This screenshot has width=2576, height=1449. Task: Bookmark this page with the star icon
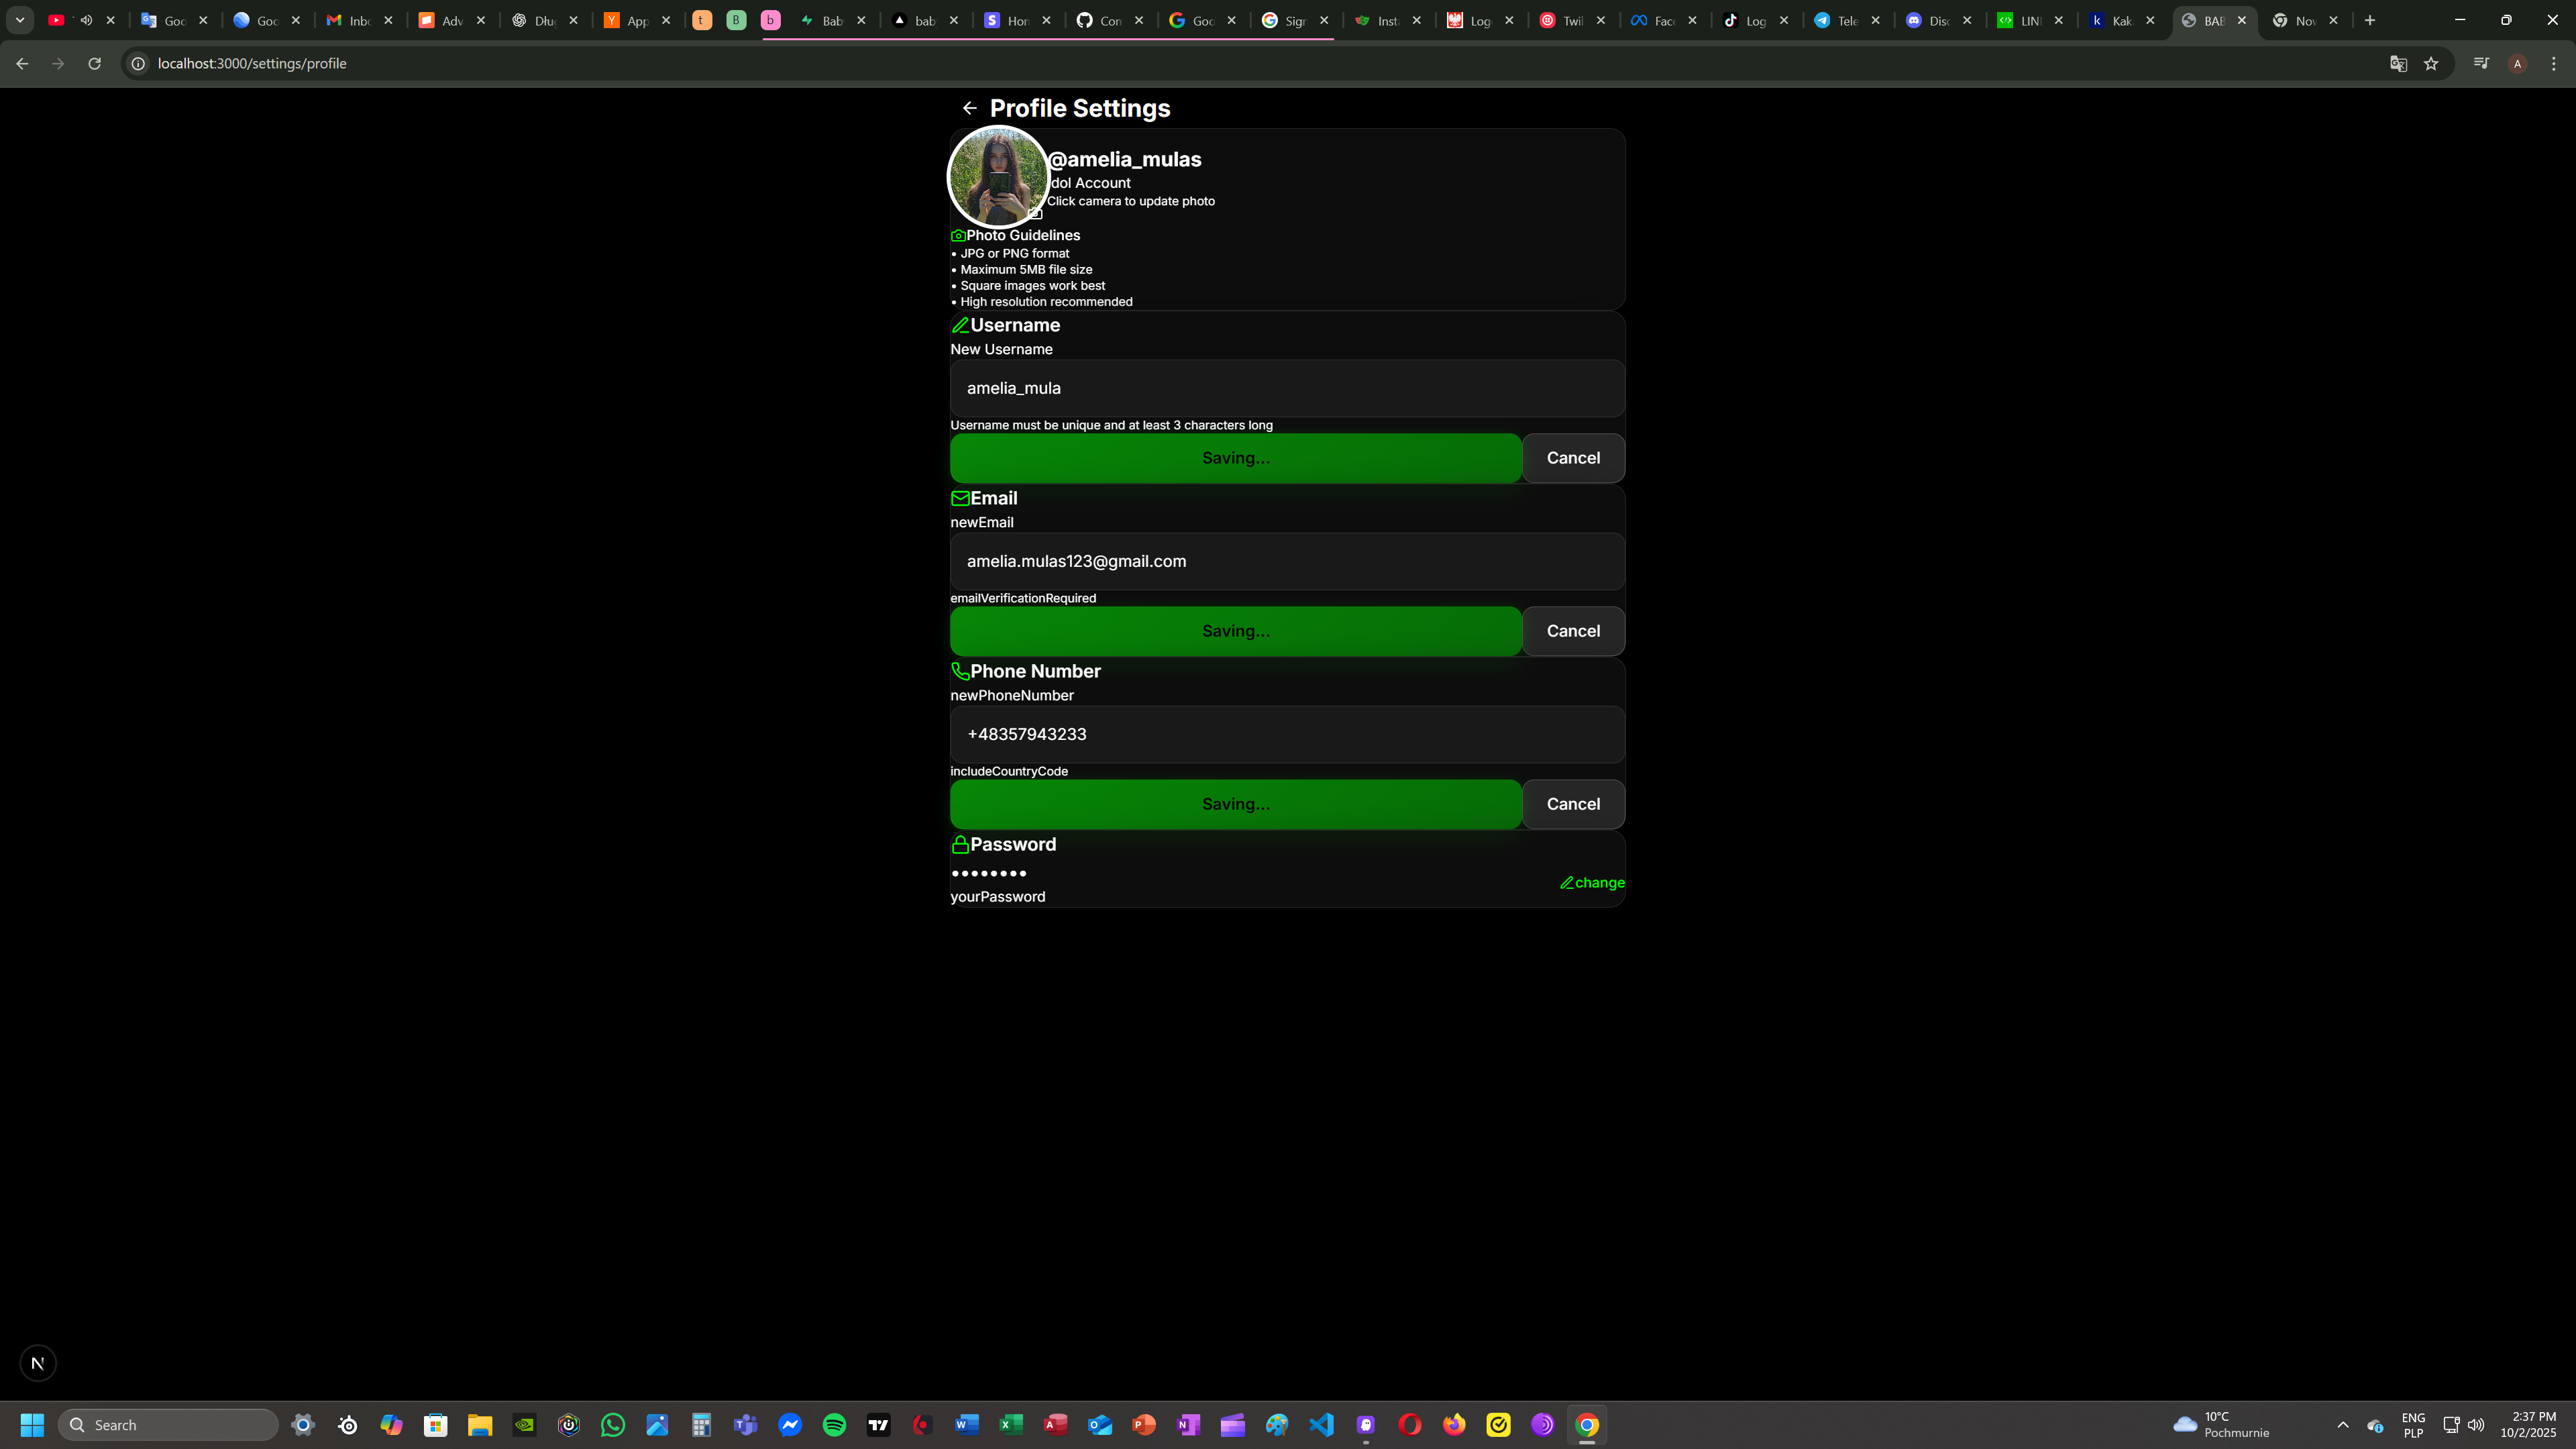(2431, 63)
